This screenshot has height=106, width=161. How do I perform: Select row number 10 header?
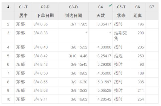click(x=8, y=99)
